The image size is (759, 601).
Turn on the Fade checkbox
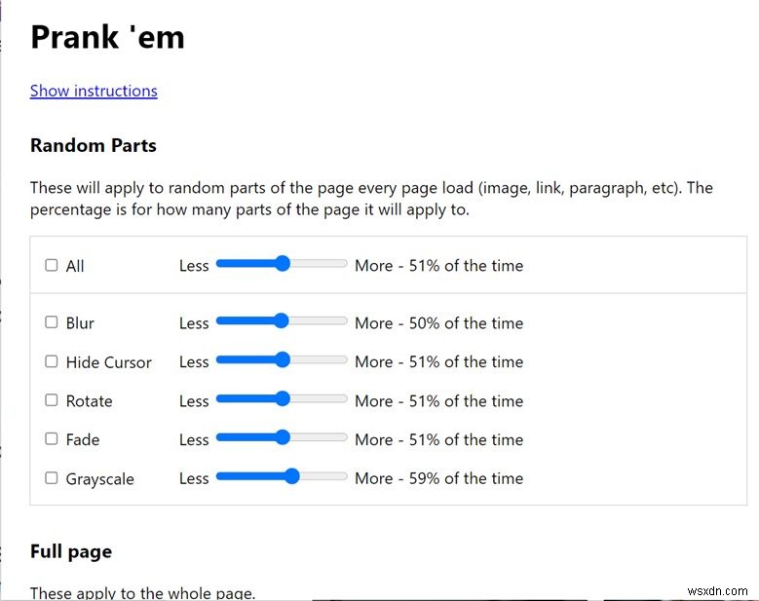click(x=52, y=439)
